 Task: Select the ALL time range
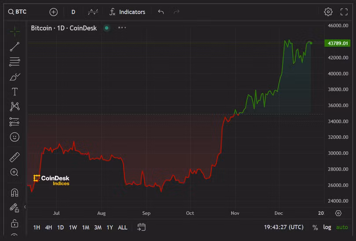[x=123, y=227]
